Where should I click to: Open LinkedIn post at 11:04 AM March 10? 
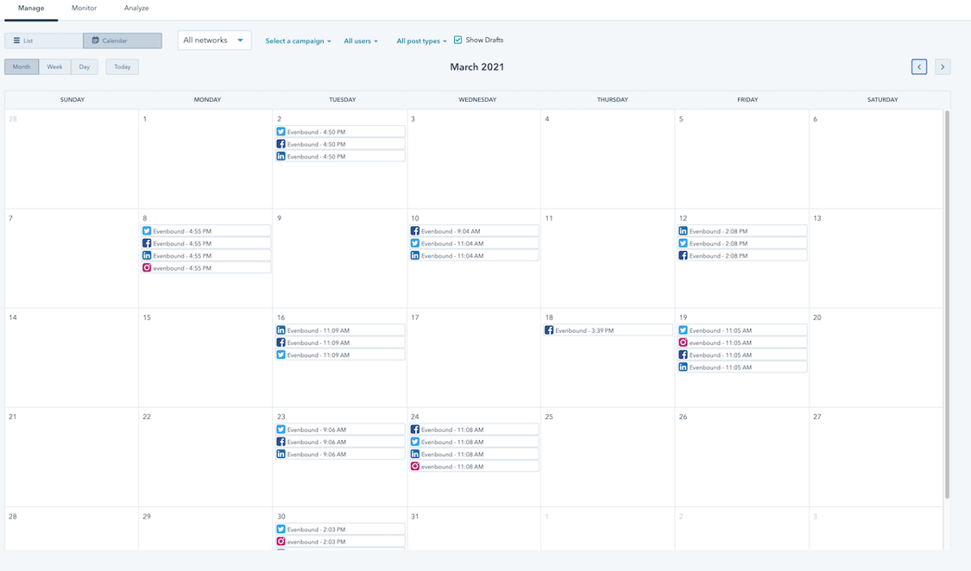tap(474, 255)
